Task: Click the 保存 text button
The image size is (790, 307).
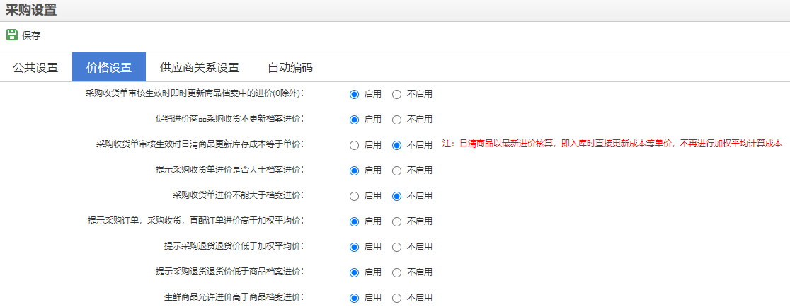Action: (x=31, y=35)
